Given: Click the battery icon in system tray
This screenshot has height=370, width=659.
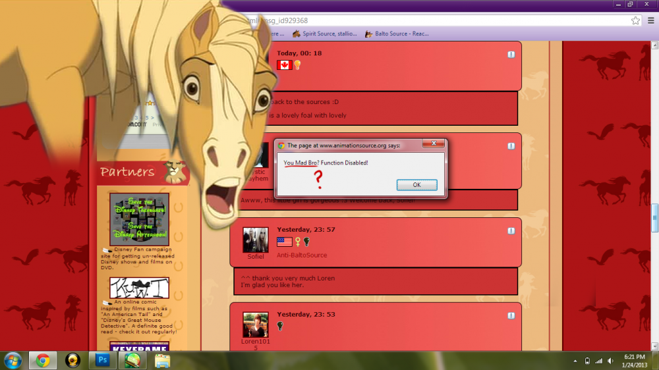Looking at the screenshot, I should [x=587, y=361].
